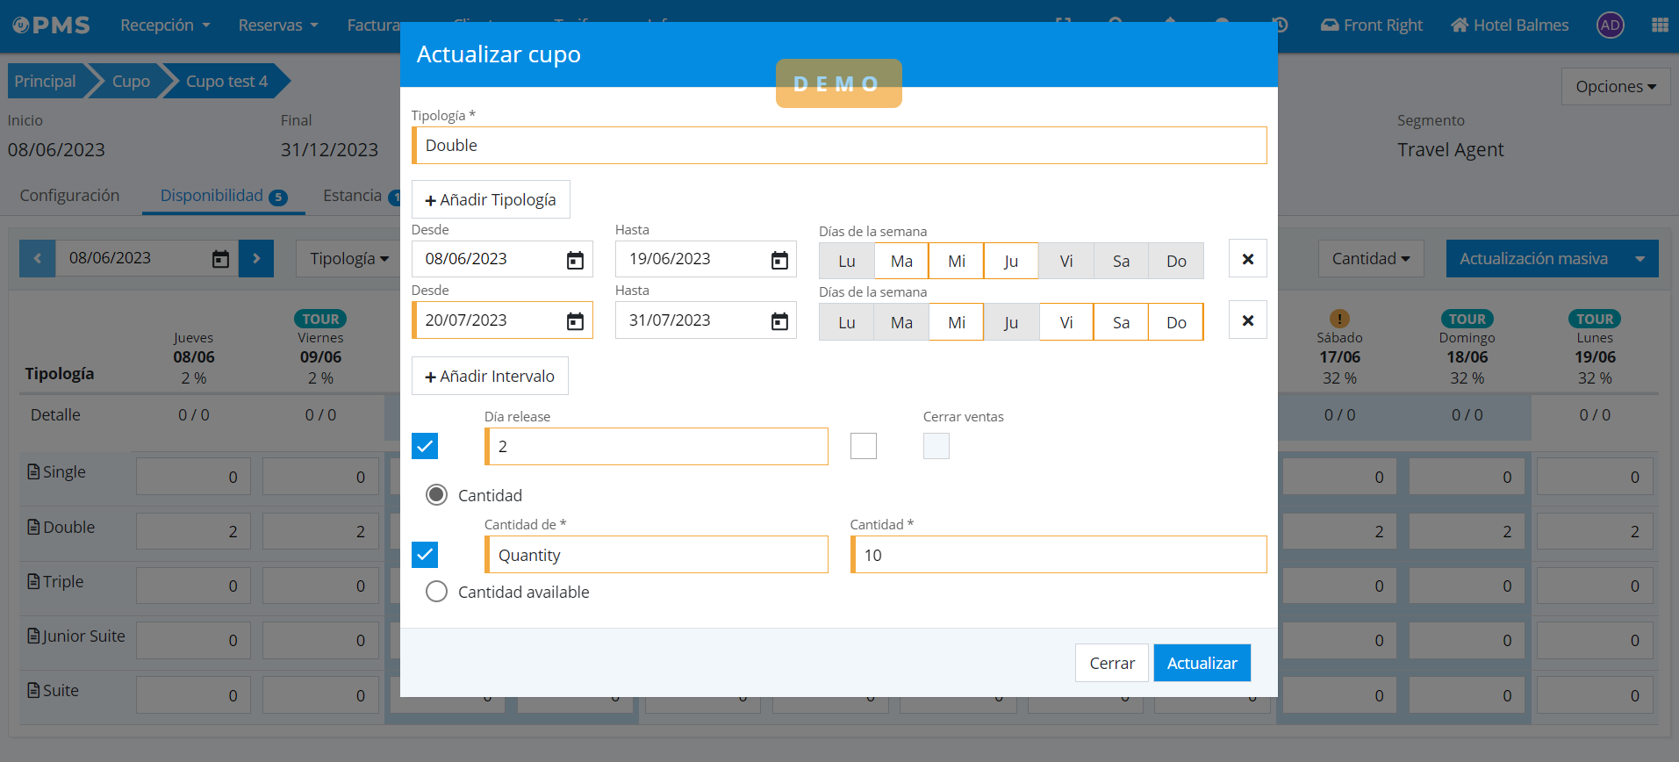Open calendar picker for 20/07/2023 Desde date

(575, 321)
